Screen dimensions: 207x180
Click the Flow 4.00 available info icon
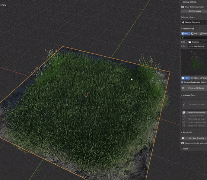(182, 7)
